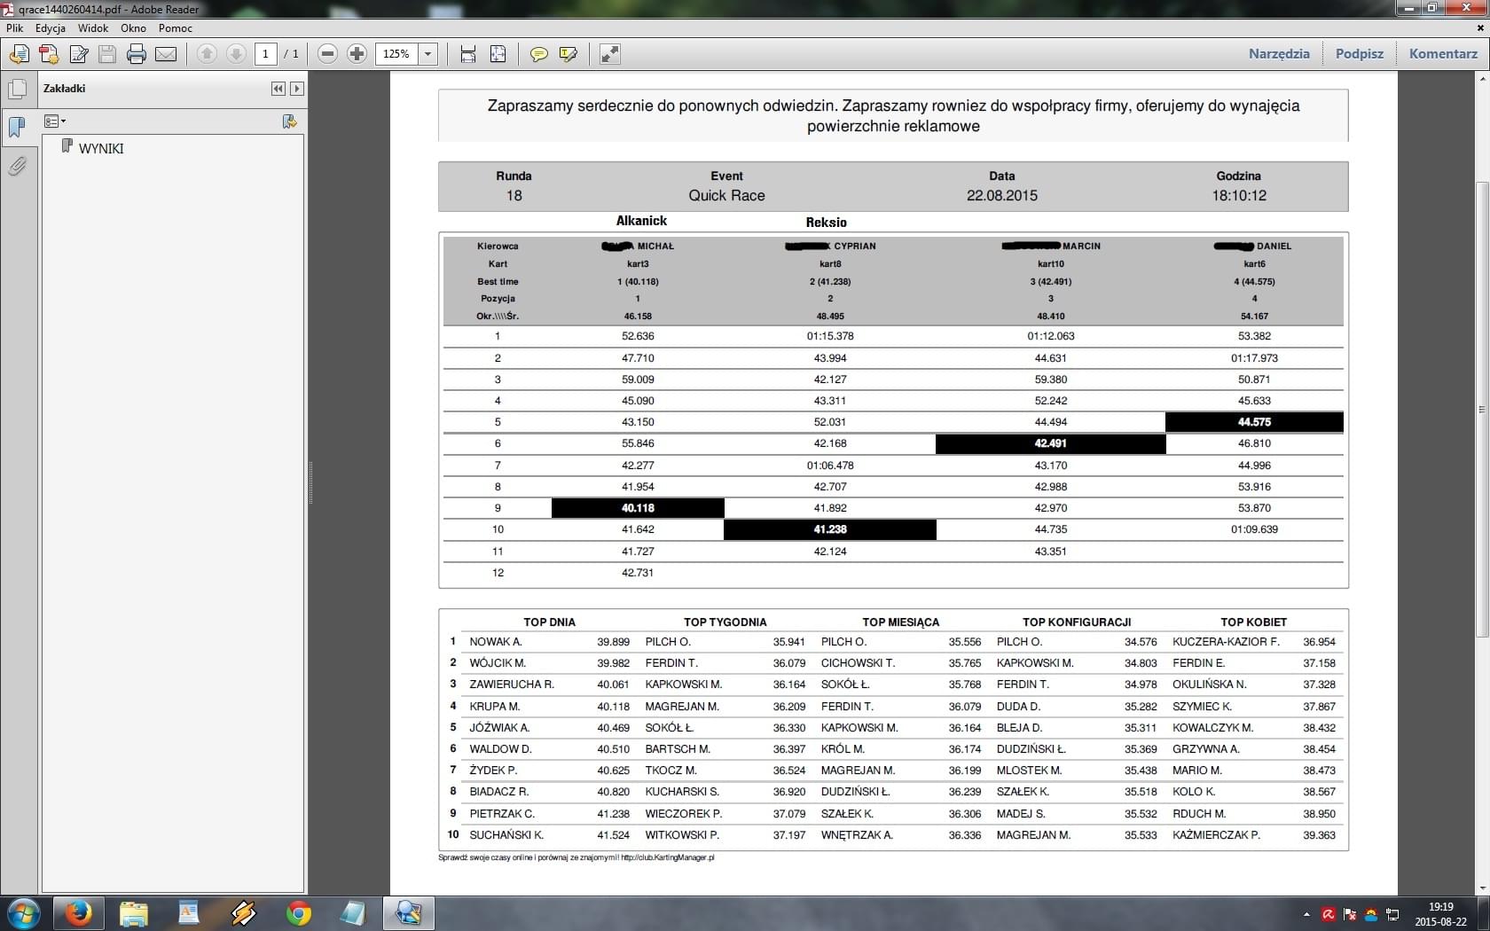
Task: Fit page width with scrolling icon
Action: coord(468,55)
